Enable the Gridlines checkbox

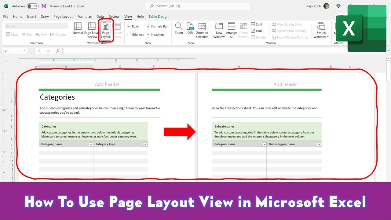(129, 35)
